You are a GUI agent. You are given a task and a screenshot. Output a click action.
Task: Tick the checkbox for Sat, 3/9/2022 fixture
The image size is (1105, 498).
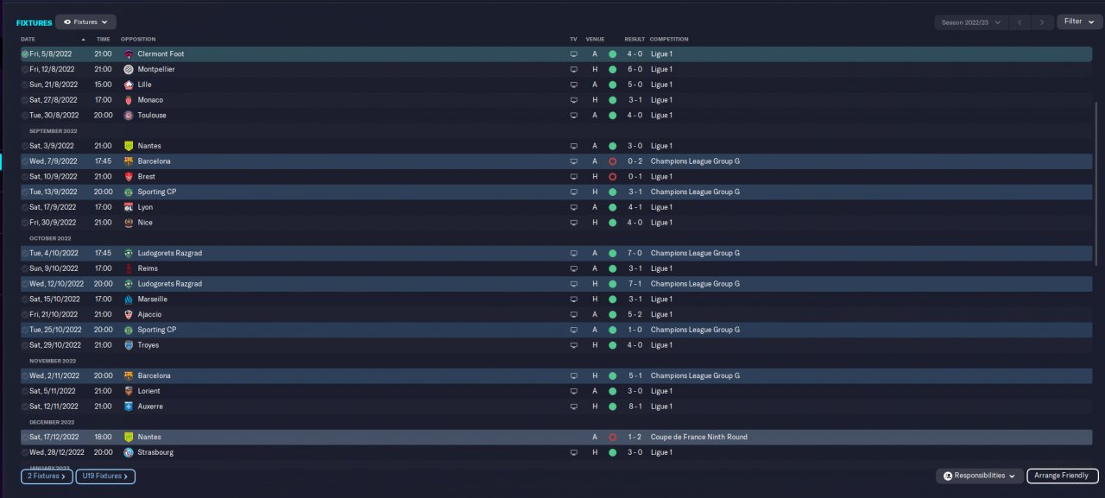click(25, 146)
